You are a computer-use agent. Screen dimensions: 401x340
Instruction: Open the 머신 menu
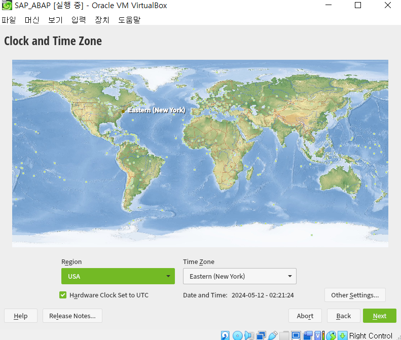click(32, 20)
